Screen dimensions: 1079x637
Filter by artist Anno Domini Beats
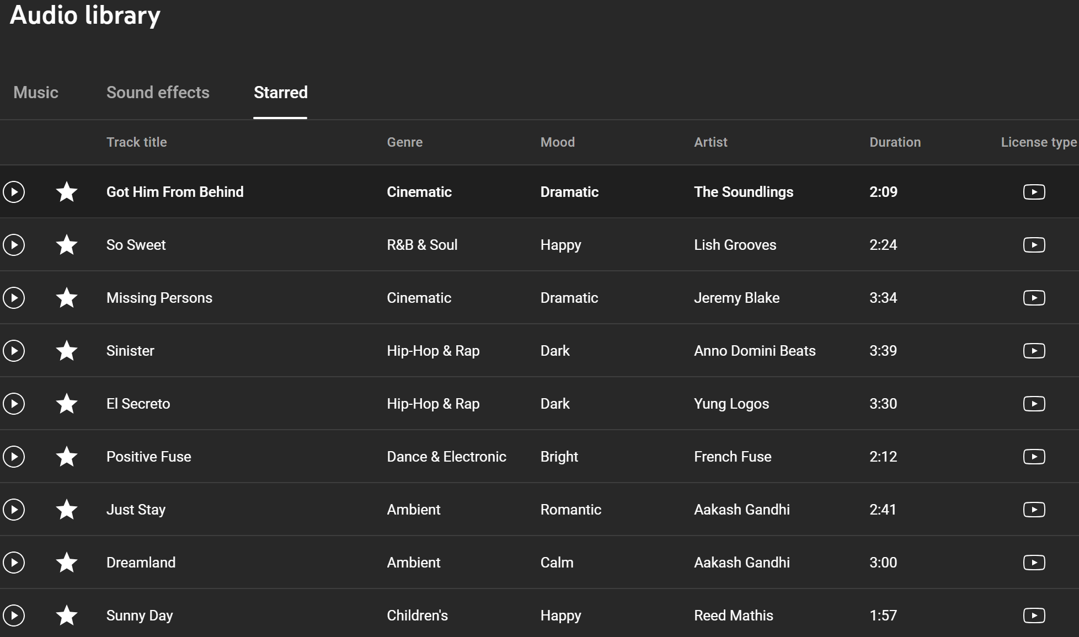pos(755,351)
